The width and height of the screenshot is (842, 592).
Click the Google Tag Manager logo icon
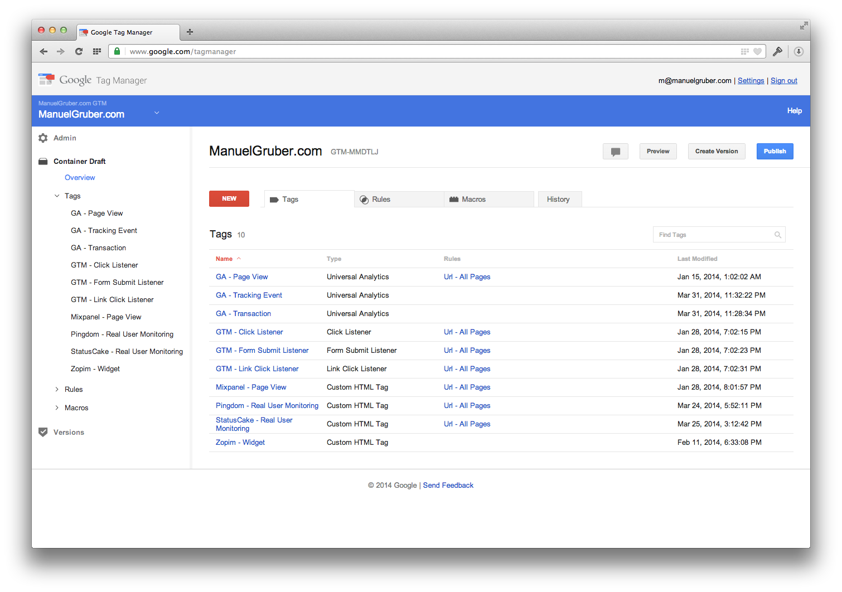(x=46, y=80)
